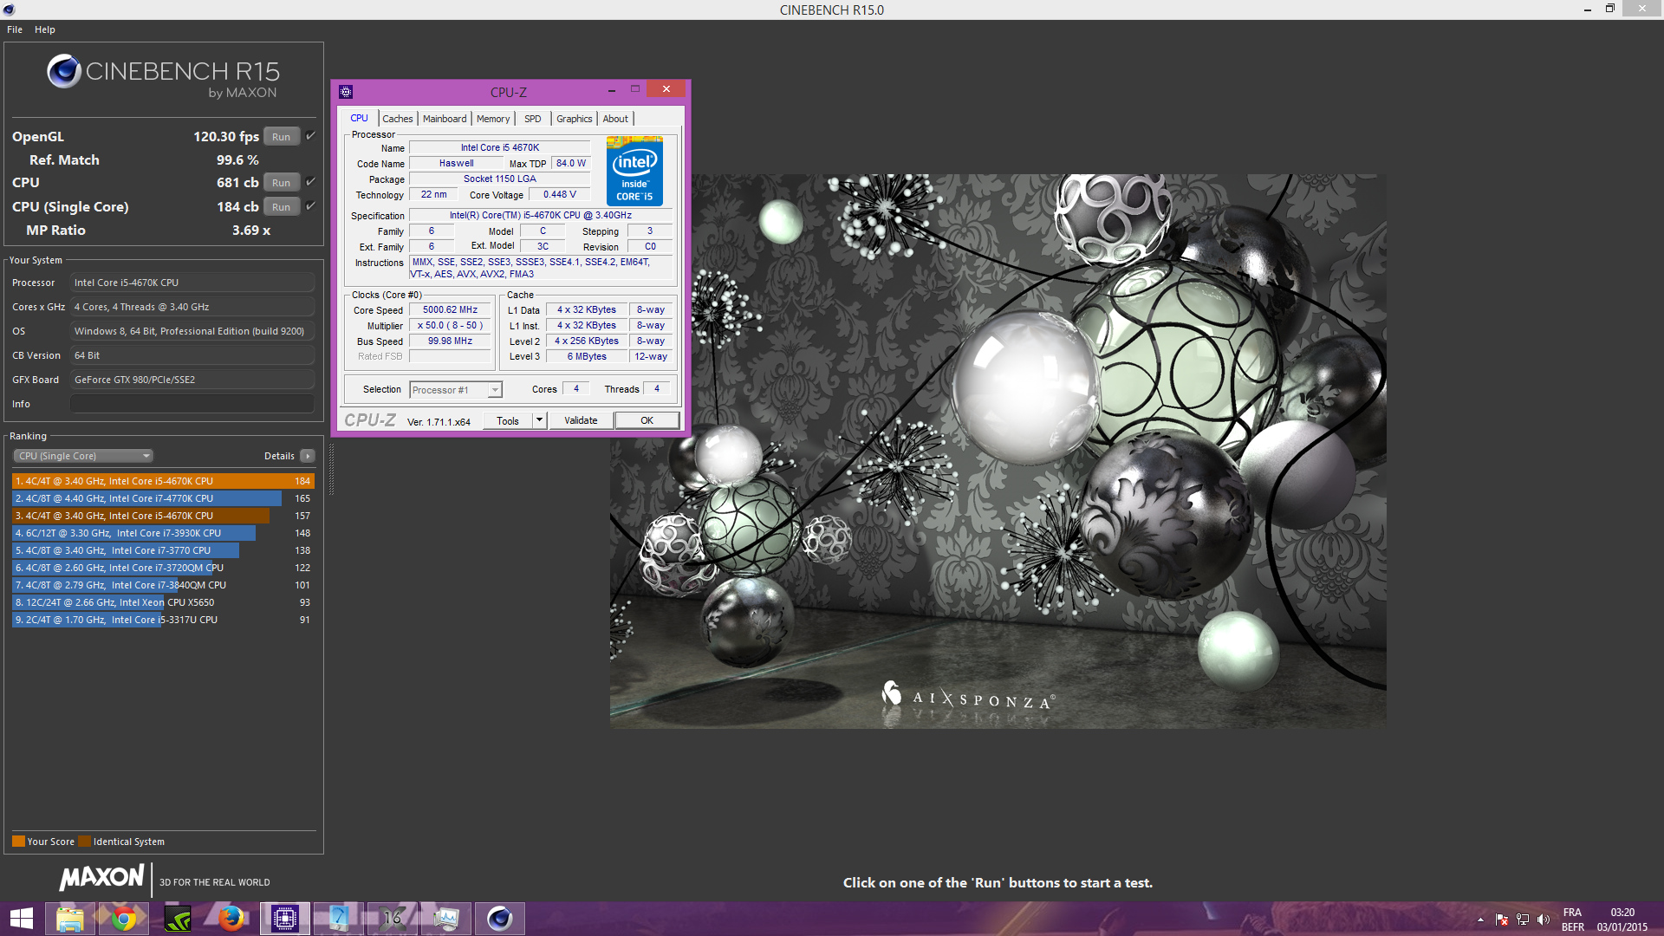Click the FRA BEFR language indicator
The width and height of the screenshot is (1664, 936).
(1573, 920)
